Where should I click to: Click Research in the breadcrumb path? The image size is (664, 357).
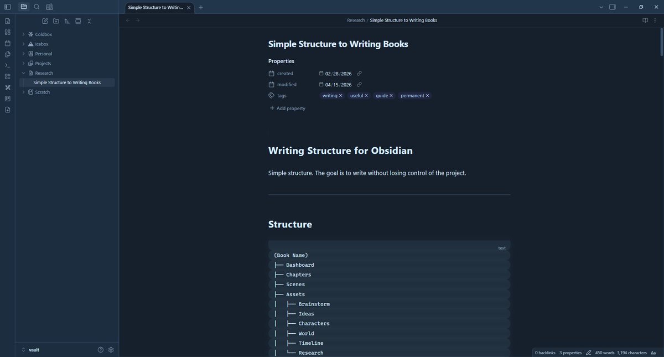point(356,20)
